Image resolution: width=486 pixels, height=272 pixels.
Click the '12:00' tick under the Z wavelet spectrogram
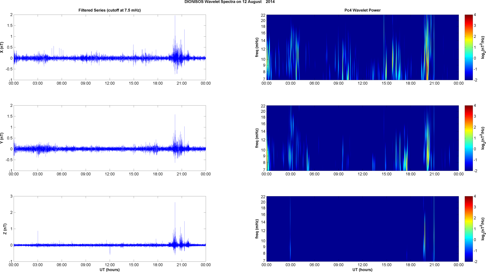pos(362,265)
